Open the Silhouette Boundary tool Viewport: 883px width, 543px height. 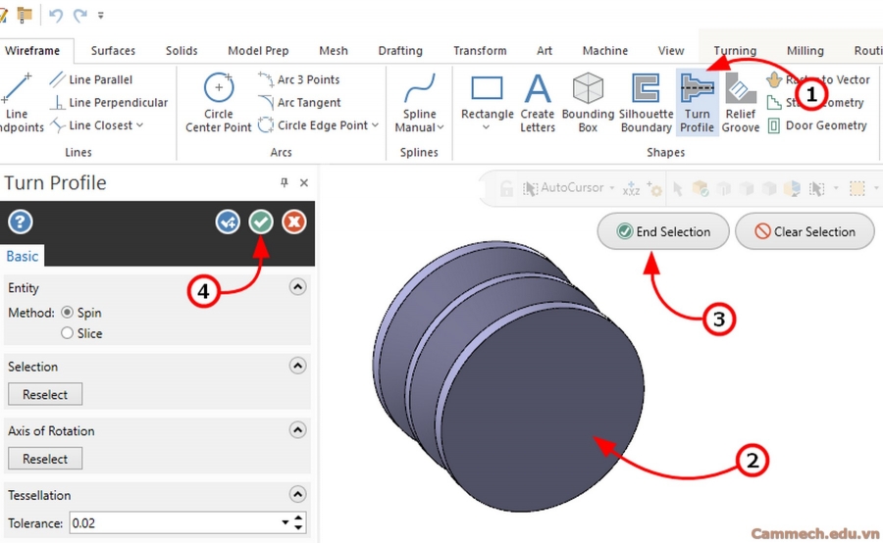(x=646, y=102)
